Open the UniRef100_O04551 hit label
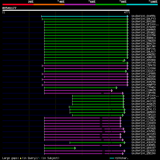 [x=143, y=16]
